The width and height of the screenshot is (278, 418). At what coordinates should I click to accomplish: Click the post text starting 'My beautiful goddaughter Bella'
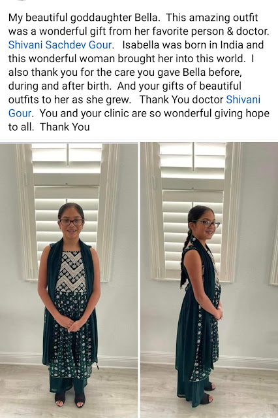(x=139, y=72)
